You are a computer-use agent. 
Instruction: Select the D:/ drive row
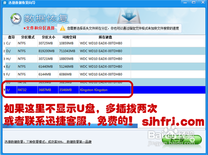point(104,51)
